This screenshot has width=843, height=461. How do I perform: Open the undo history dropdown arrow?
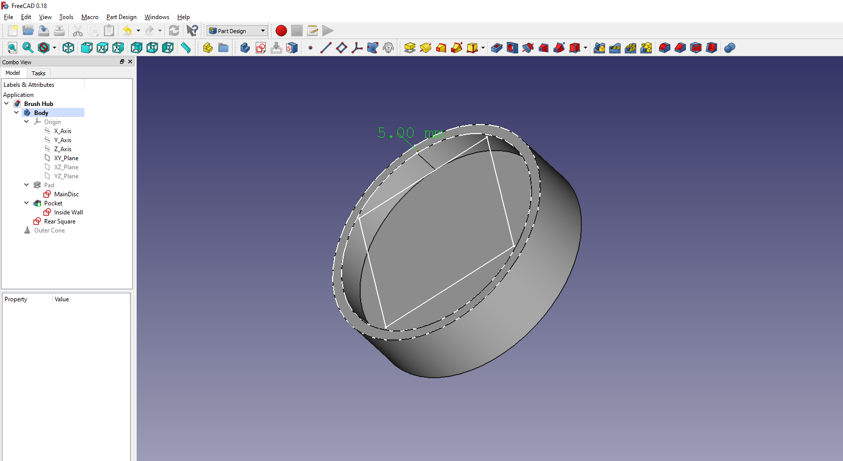pos(138,31)
